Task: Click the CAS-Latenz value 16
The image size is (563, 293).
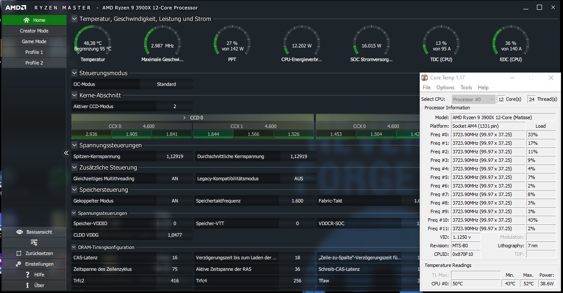Action: 175,258
